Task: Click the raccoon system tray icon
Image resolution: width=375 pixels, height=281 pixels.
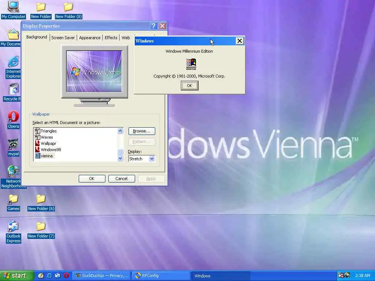Action: tap(347, 275)
